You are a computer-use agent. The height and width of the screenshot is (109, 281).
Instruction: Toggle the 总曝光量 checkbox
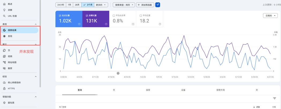click(x=87, y=16)
